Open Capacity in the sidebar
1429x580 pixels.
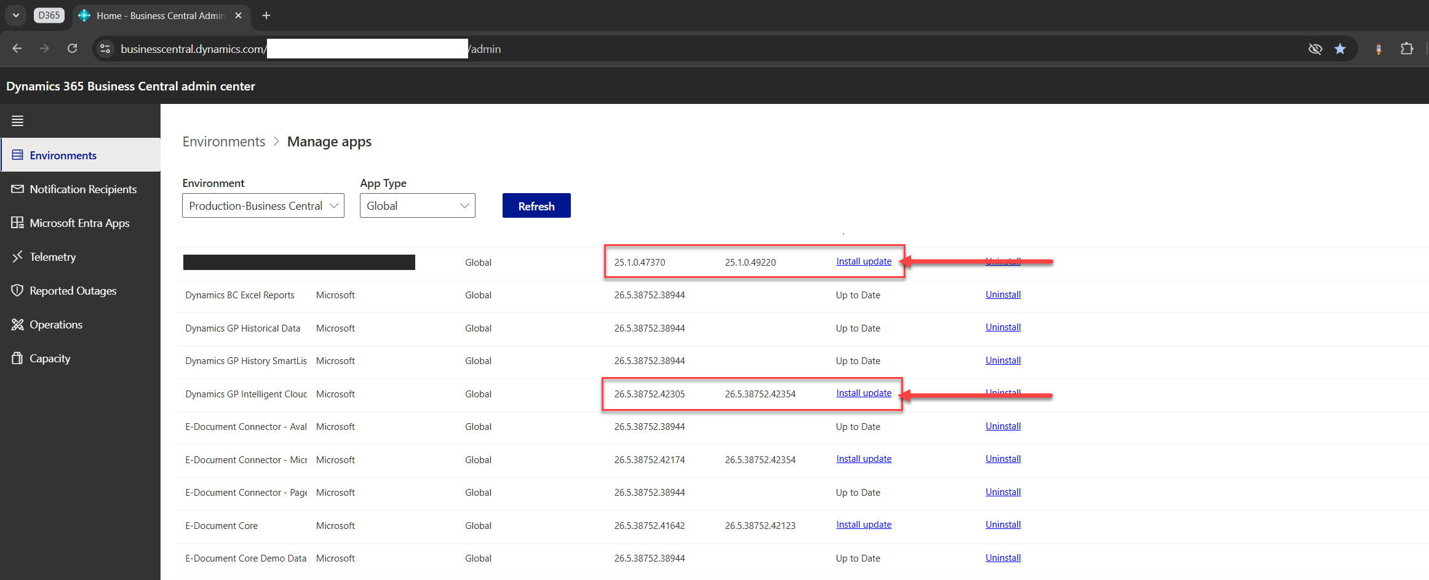tap(81, 358)
